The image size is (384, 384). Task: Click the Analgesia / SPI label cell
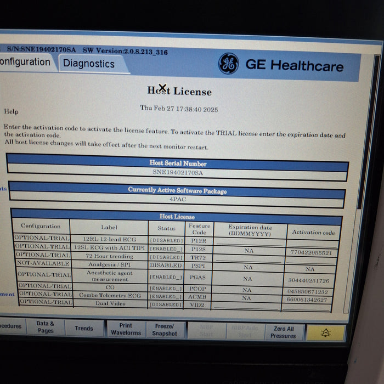pyautogui.click(x=110, y=264)
